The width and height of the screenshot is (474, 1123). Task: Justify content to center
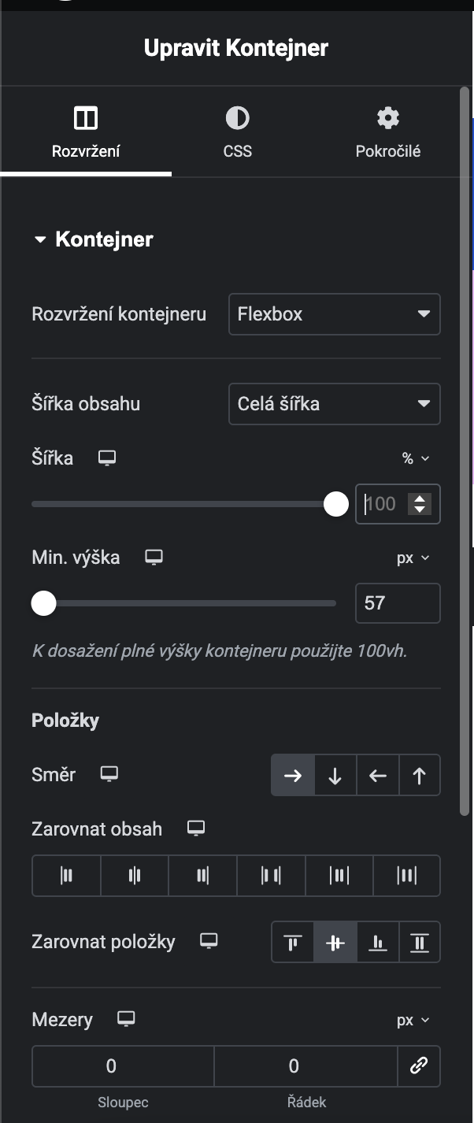[135, 875]
